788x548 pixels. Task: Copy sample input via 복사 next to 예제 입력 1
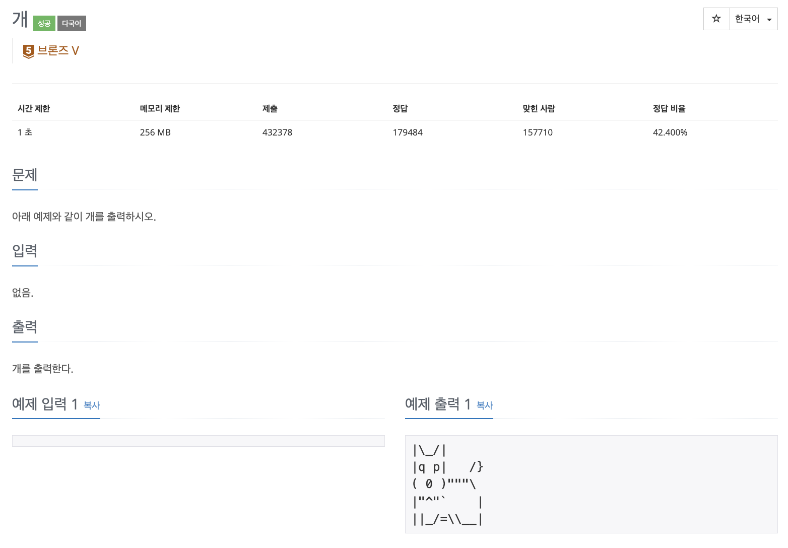click(x=92, y=405)
